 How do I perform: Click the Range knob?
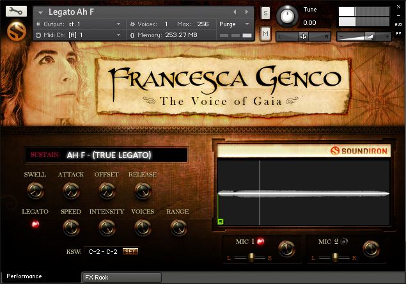[178, 227]
